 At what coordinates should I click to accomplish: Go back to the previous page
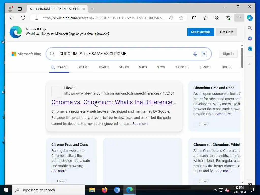[x=12, y=18]
